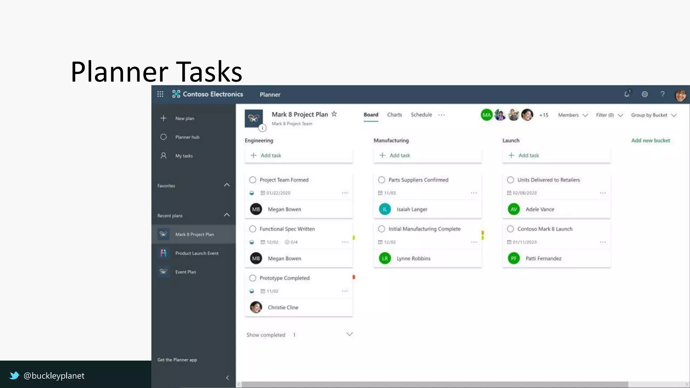Click the Mark 8 plan logo thumbnail
690x388 pixels.
click(254, 118)
